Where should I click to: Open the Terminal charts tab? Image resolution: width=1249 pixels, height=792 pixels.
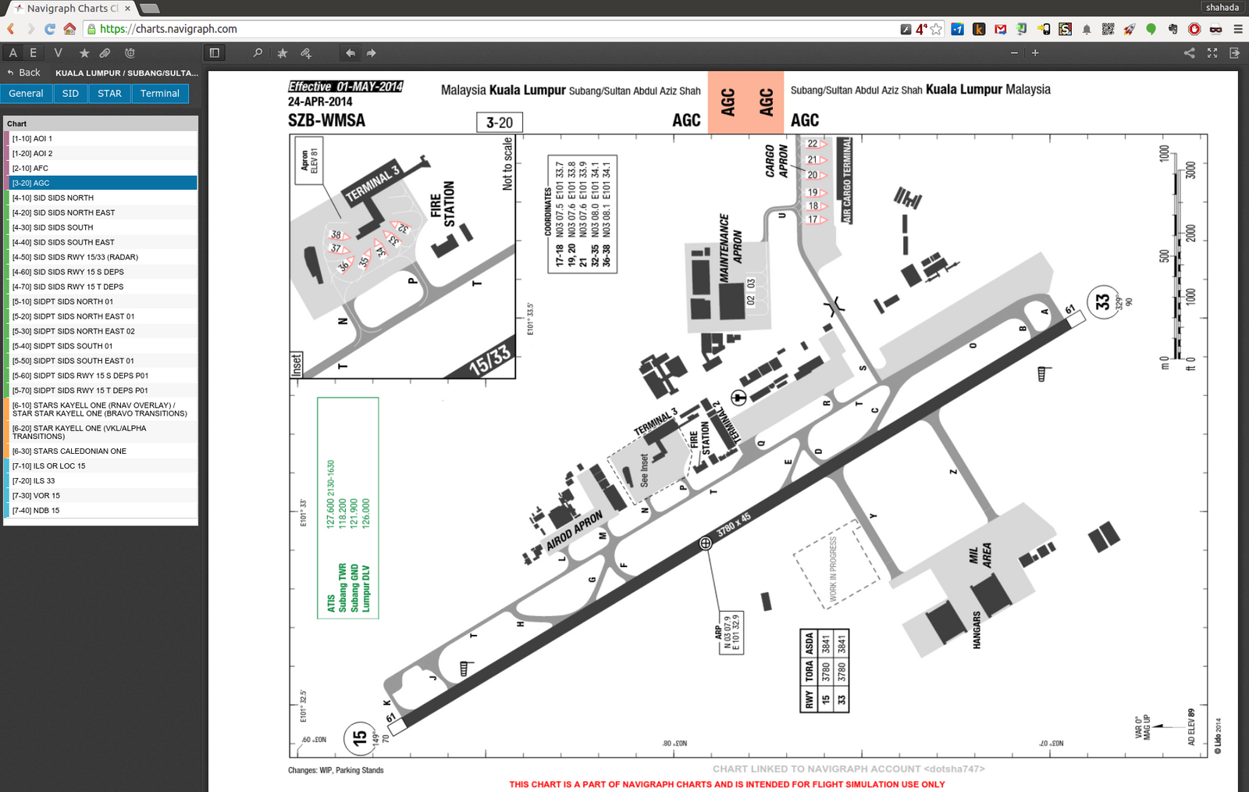click(x=160, y=94)
